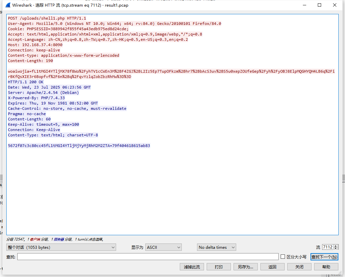Maximize the Follow HTTP Stream window
This screenshot has width=345, height=277.
[x=319, y=5]
